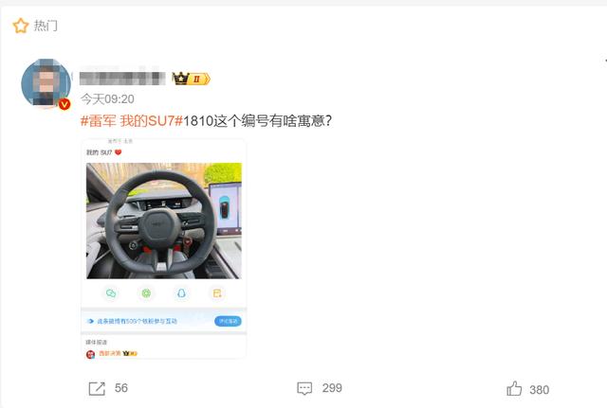Viewport: 607px width, 408px height.
Task: Click the orange star hot-topic icon
Action: point(21,26)
